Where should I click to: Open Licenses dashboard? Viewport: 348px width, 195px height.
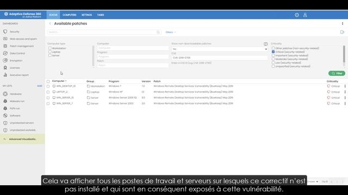[15, 68]
